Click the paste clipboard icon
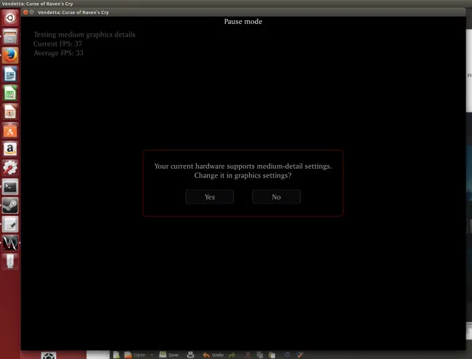472x359 pixels. 272,355
